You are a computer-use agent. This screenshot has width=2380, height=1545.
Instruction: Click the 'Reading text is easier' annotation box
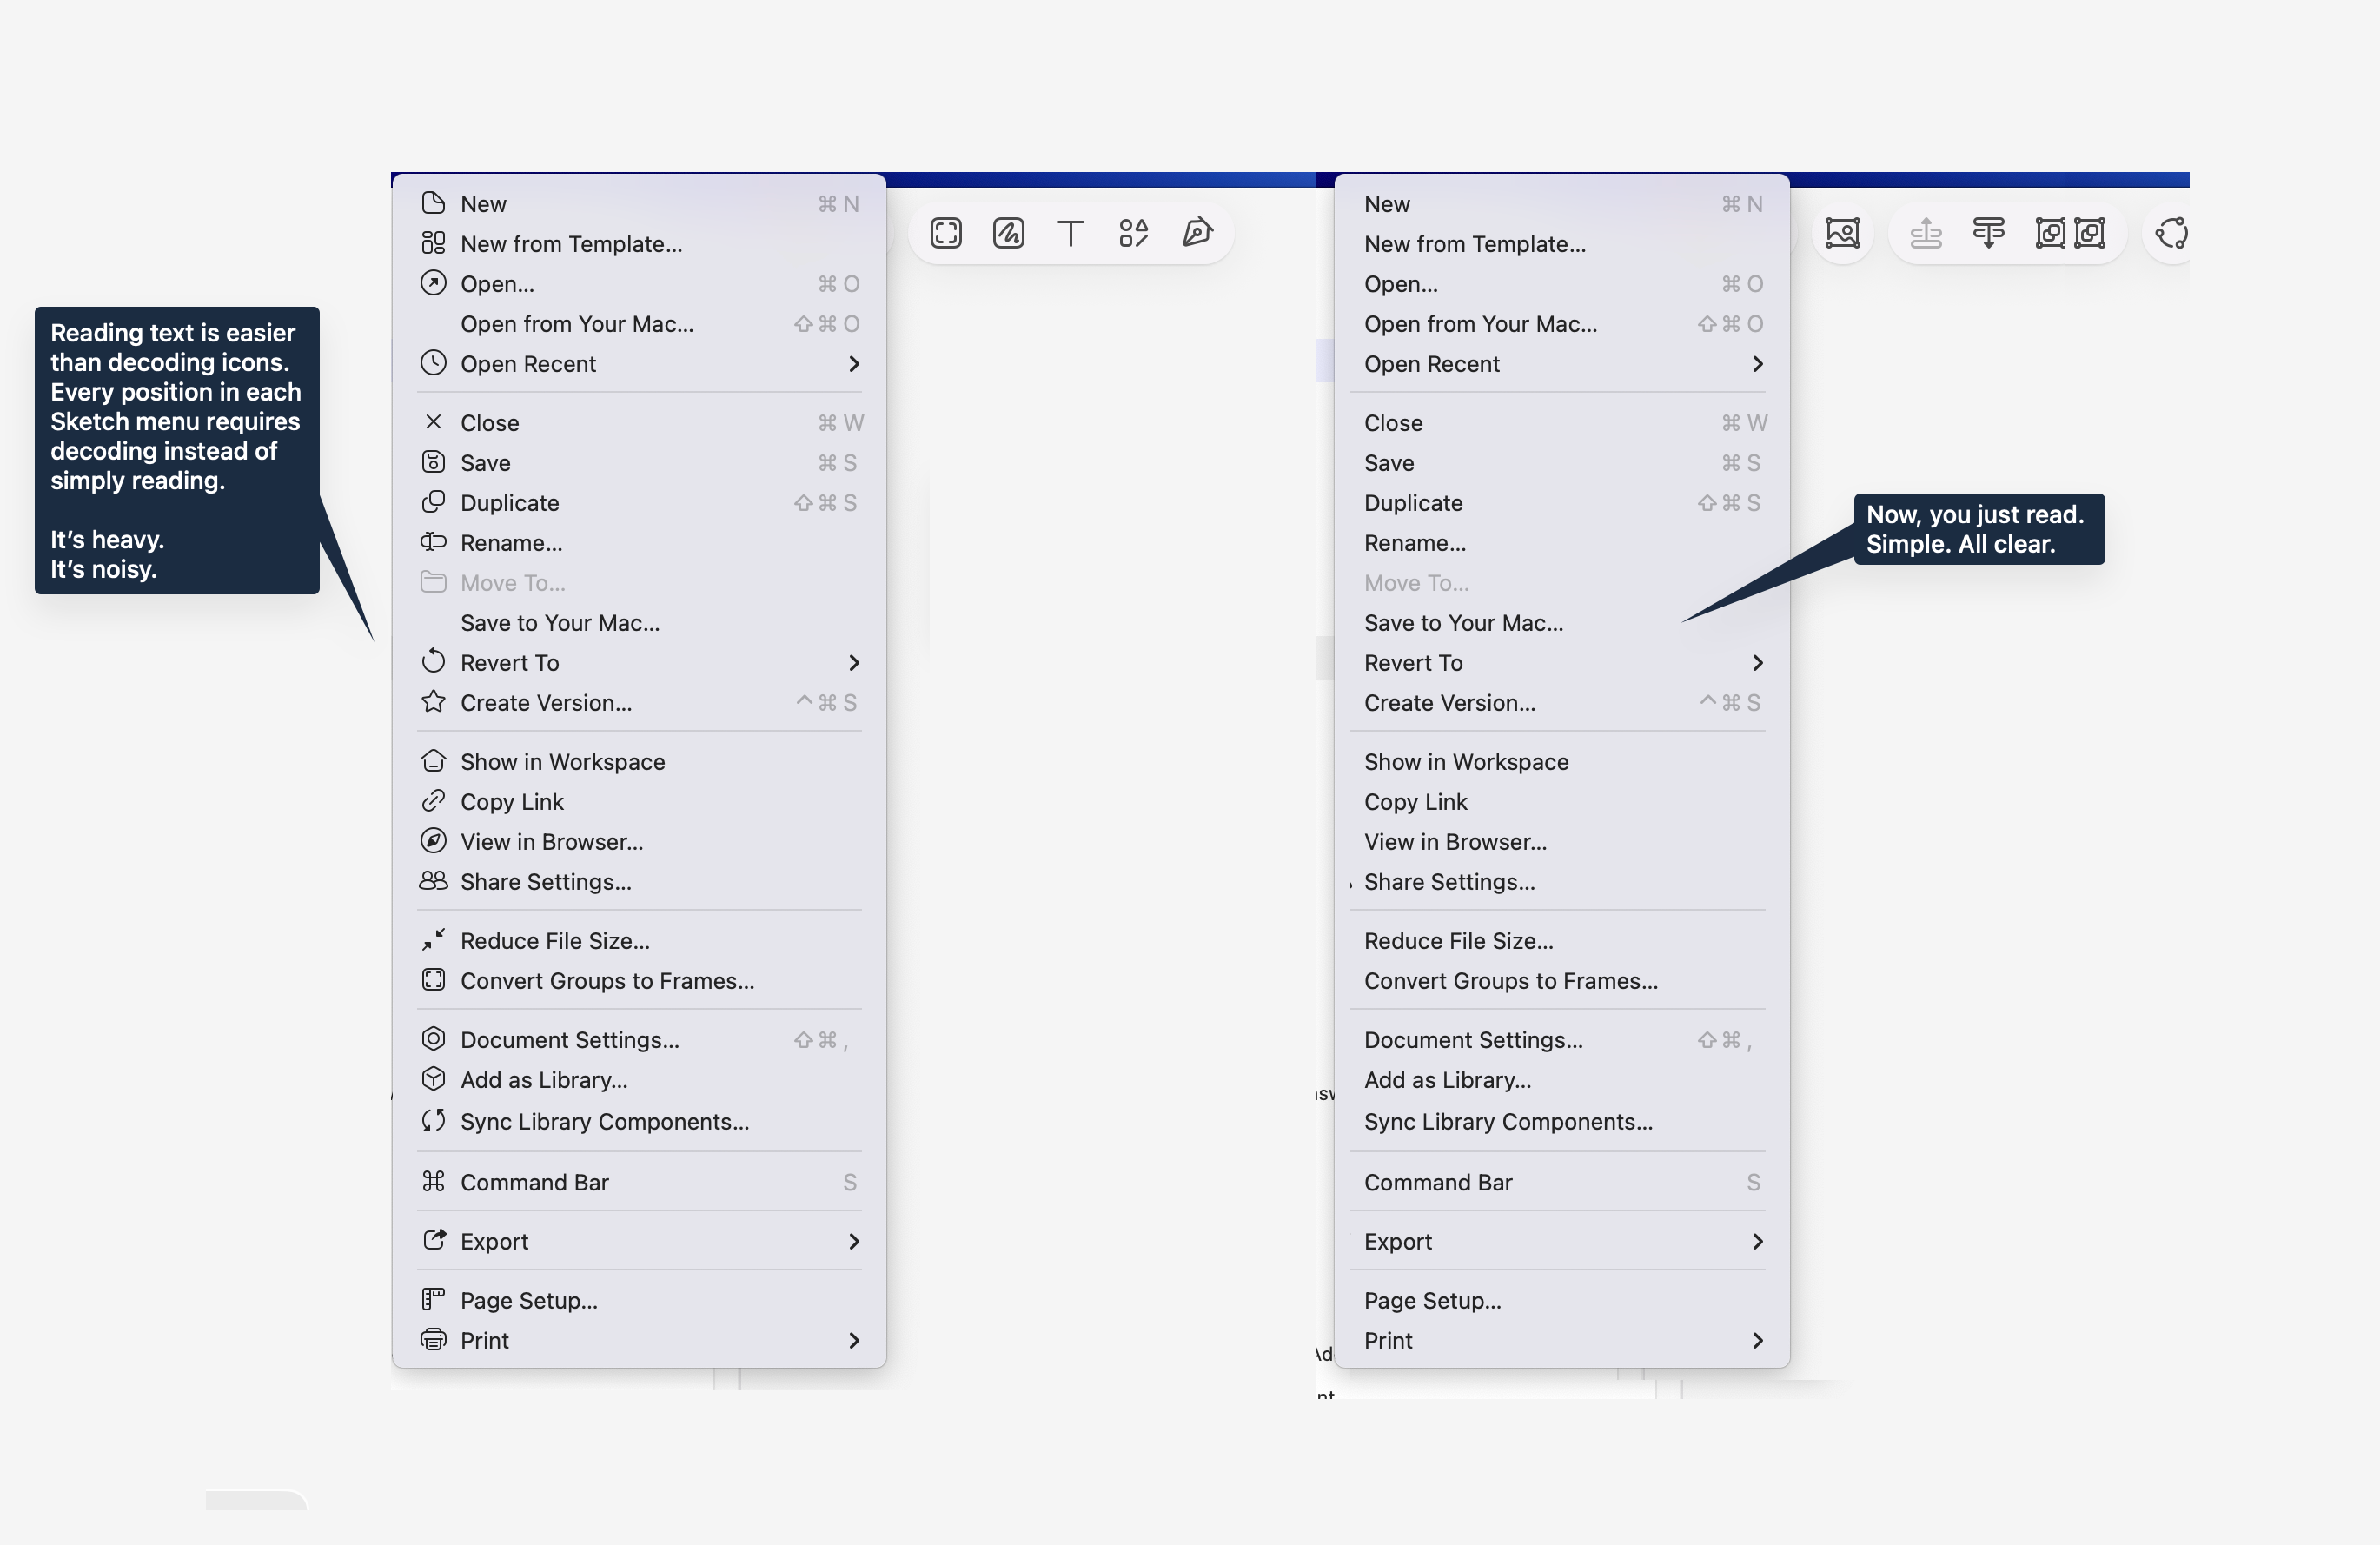pos(176,450)
